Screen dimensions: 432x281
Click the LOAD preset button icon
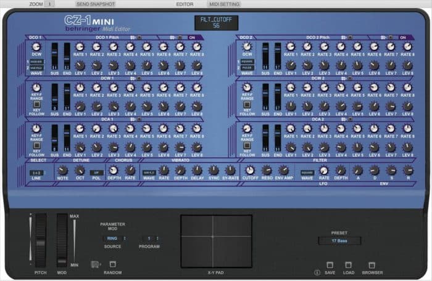click(x=348, y=265)
